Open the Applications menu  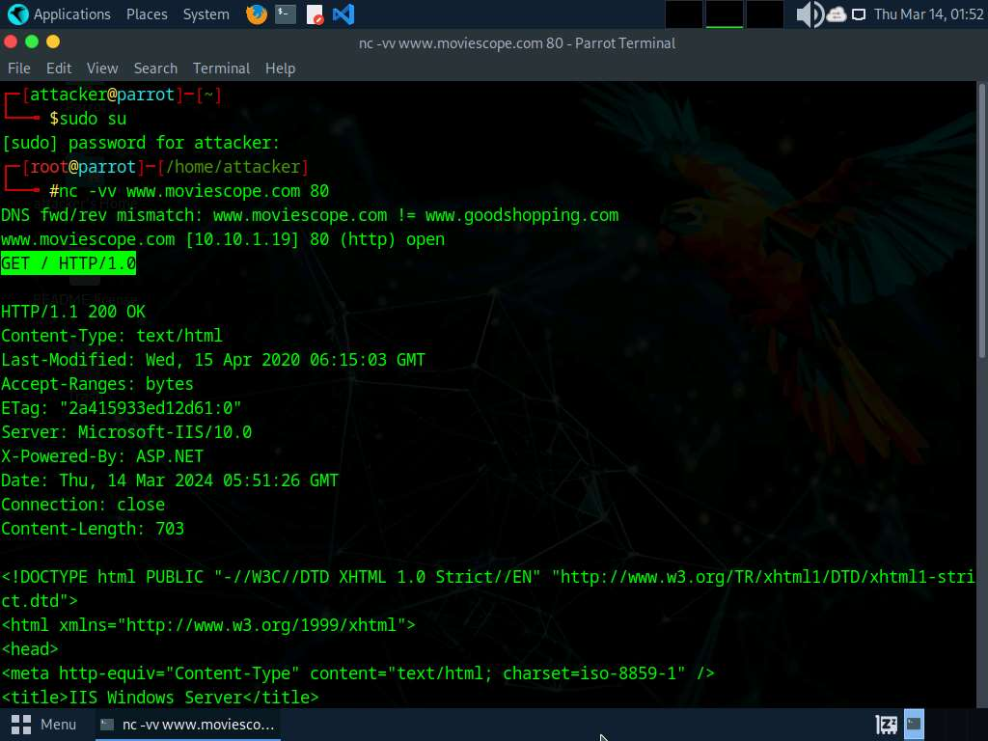click(60, 14)
